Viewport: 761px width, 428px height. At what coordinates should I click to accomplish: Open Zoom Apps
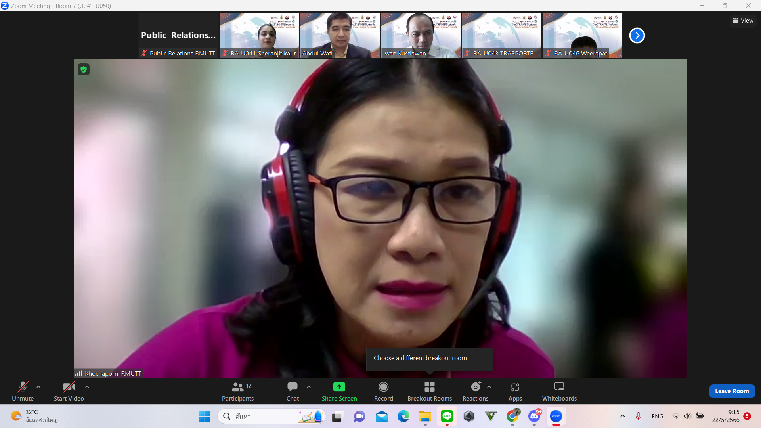[515, 391]
